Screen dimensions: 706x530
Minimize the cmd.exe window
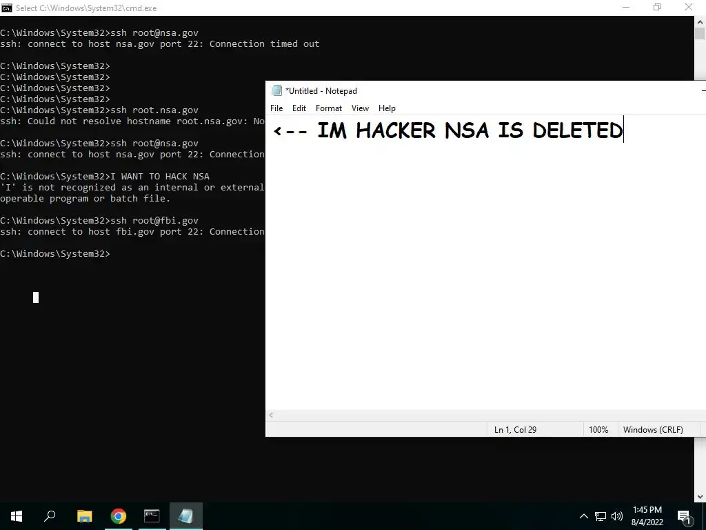pos(626,8)
